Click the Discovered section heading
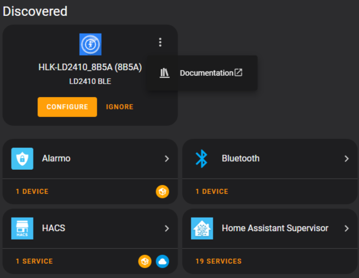Image resolution: width=359 pixels, height=278 pixels. click(35, 11)
